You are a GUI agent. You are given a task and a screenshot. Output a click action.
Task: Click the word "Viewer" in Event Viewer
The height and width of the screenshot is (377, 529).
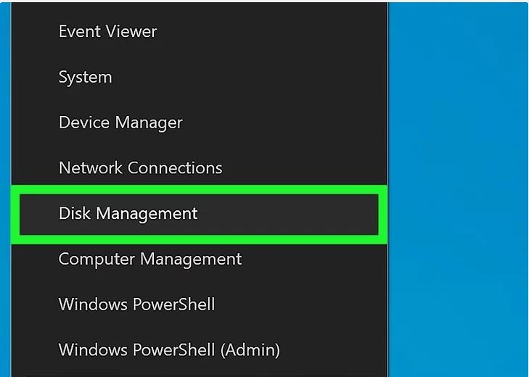[131, 32]
